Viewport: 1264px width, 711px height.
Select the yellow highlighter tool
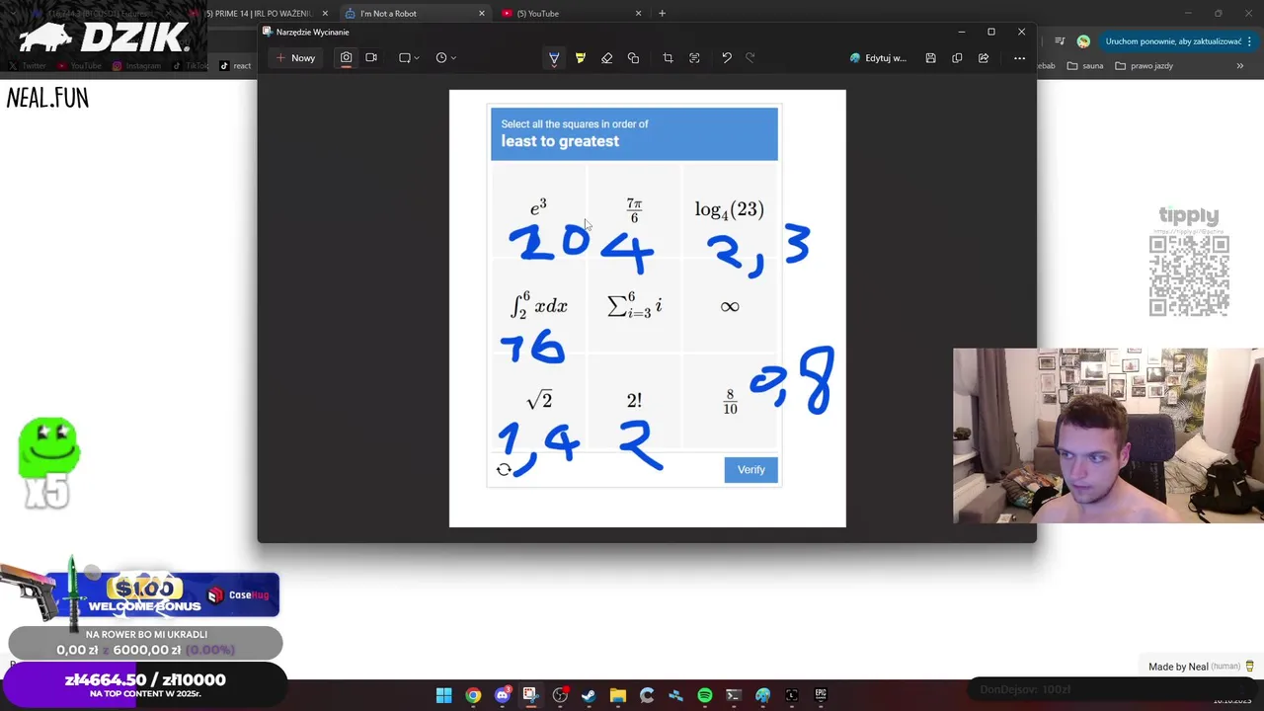click(581, 58)
